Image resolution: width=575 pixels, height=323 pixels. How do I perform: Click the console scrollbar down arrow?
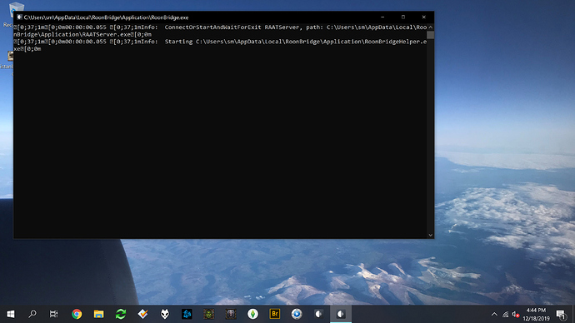point(431,235)
